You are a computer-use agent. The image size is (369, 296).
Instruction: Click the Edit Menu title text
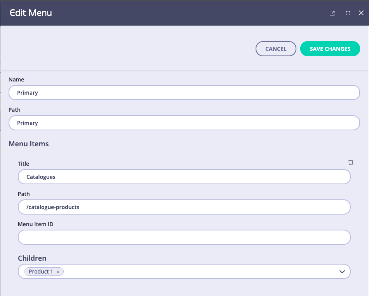click(30, 13)
